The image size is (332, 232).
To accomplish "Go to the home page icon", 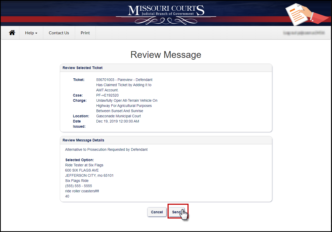I will tap(12, 33).
